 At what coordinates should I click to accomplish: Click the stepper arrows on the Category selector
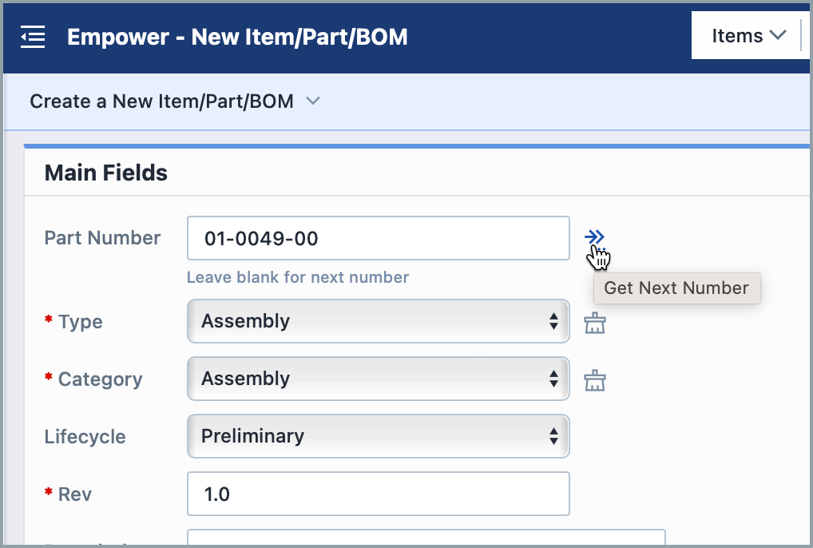click(554, 379)
